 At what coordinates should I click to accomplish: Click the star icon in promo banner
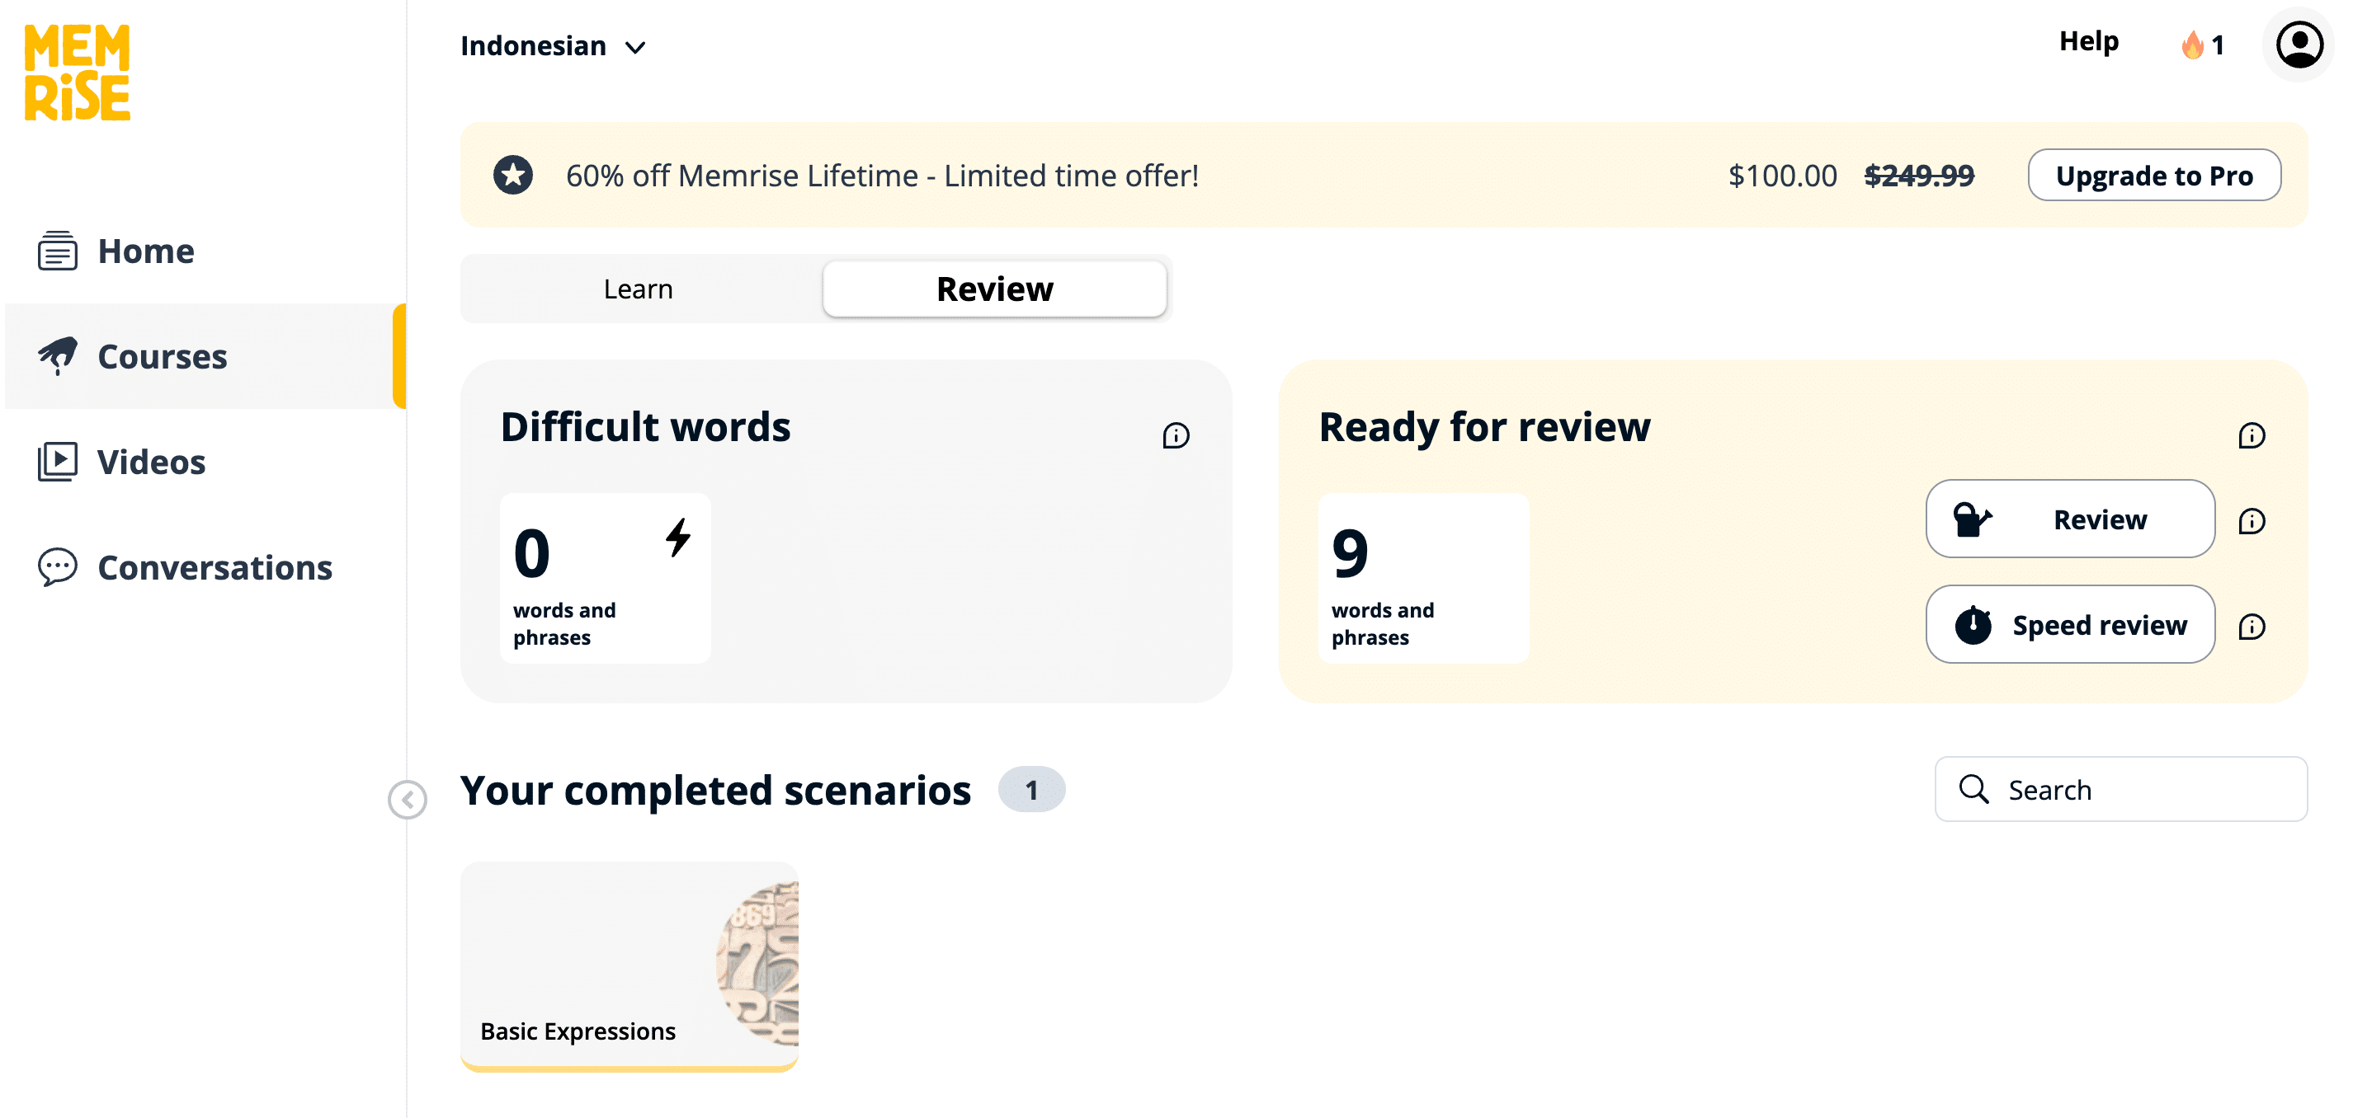pyautogui.click(x=513, y=176)
